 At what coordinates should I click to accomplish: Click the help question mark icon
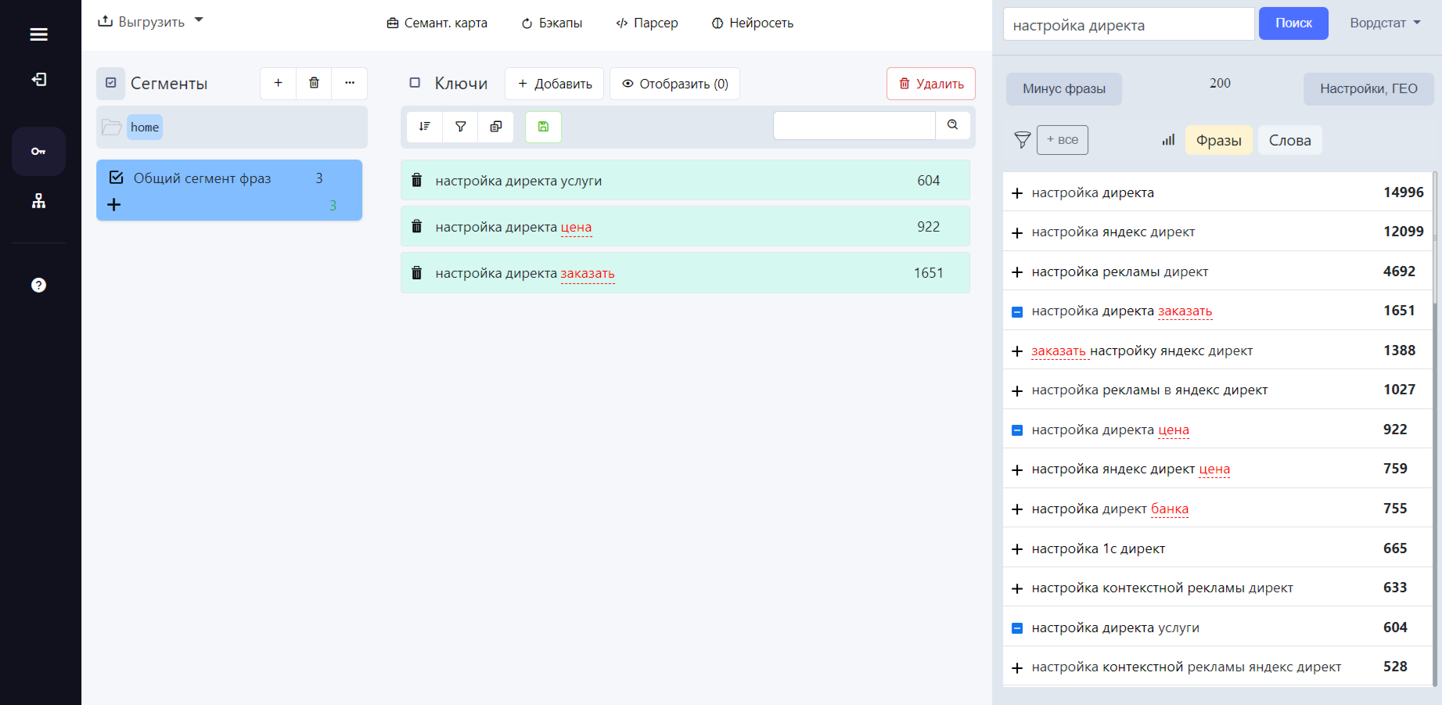pos(38,285)
